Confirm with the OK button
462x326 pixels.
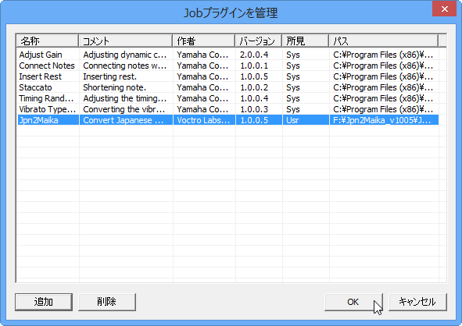point(353,302)
